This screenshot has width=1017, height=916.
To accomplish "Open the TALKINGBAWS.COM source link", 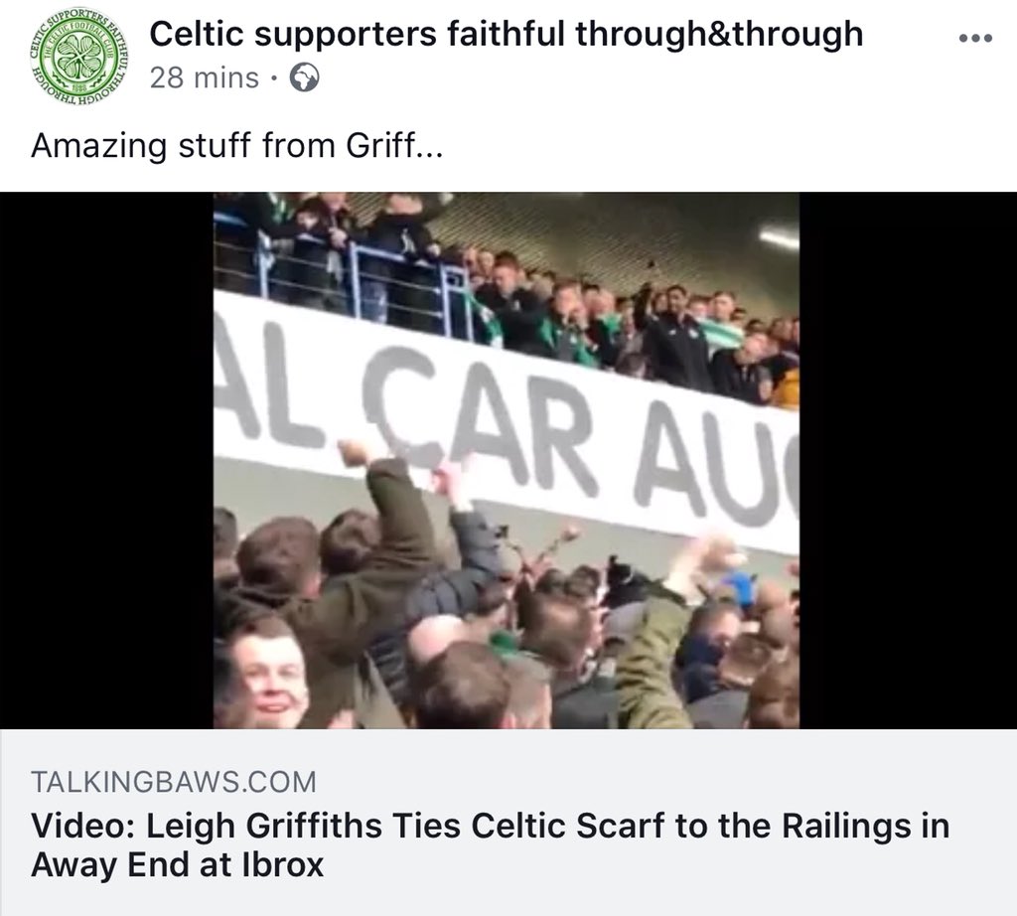I will (x=174, y=782).
